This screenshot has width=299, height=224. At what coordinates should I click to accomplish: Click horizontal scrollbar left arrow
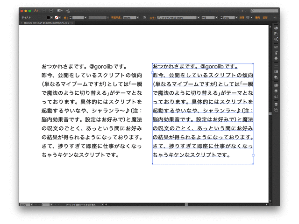106,205
